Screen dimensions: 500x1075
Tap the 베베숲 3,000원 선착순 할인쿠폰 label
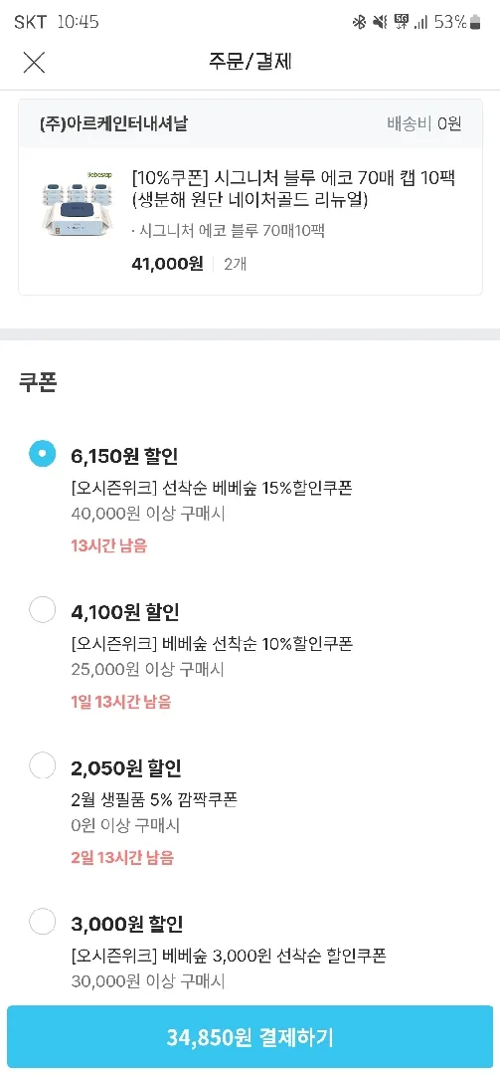228,955
